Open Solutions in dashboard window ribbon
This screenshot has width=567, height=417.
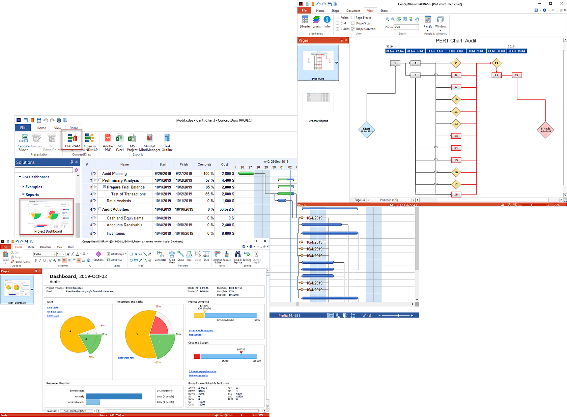pyautogui.click(x=98, y=256)
